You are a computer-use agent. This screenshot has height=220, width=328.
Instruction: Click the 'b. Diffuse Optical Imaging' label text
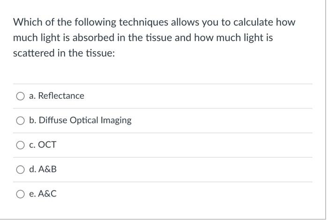tap(80, 120)
